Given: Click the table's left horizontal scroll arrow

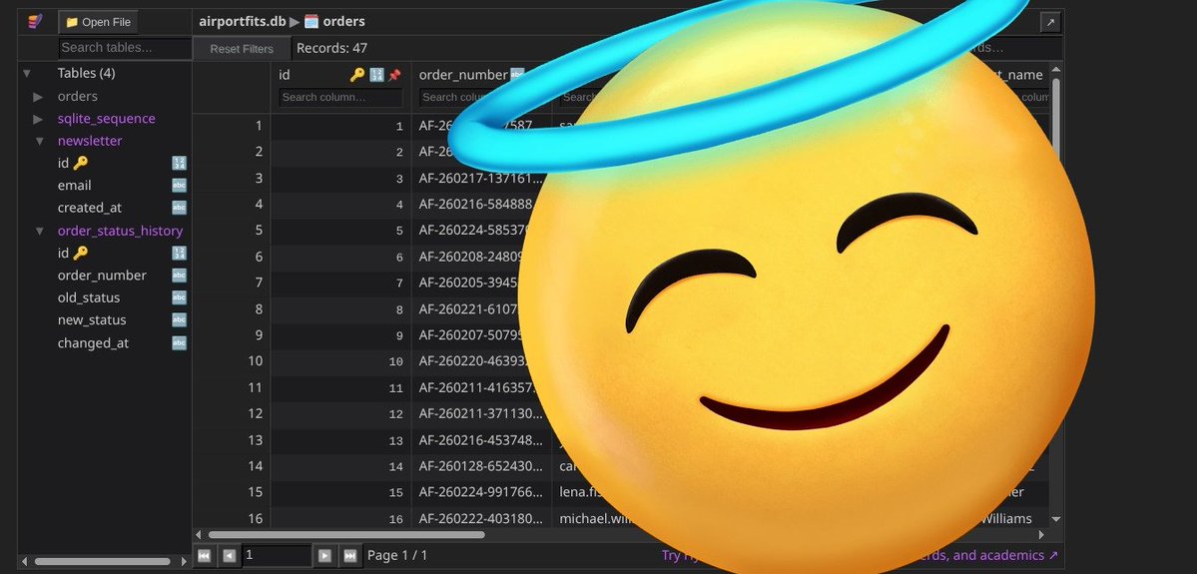Looking at the screenshot, I should pyautogui.click(x=200, y=535).
